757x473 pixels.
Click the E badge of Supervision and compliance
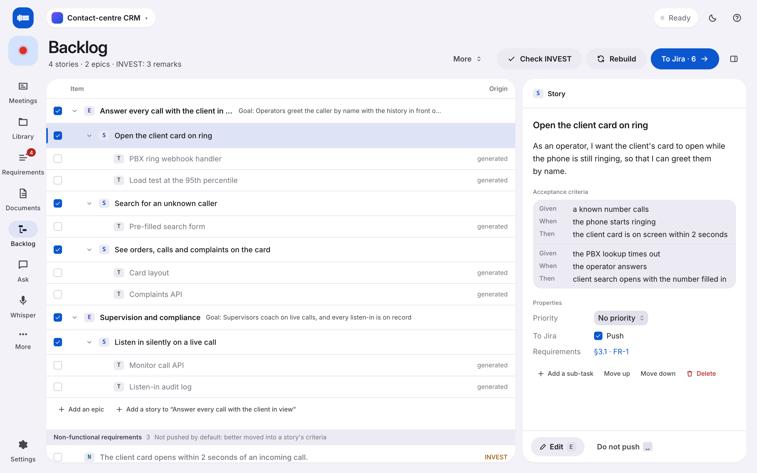89,317
